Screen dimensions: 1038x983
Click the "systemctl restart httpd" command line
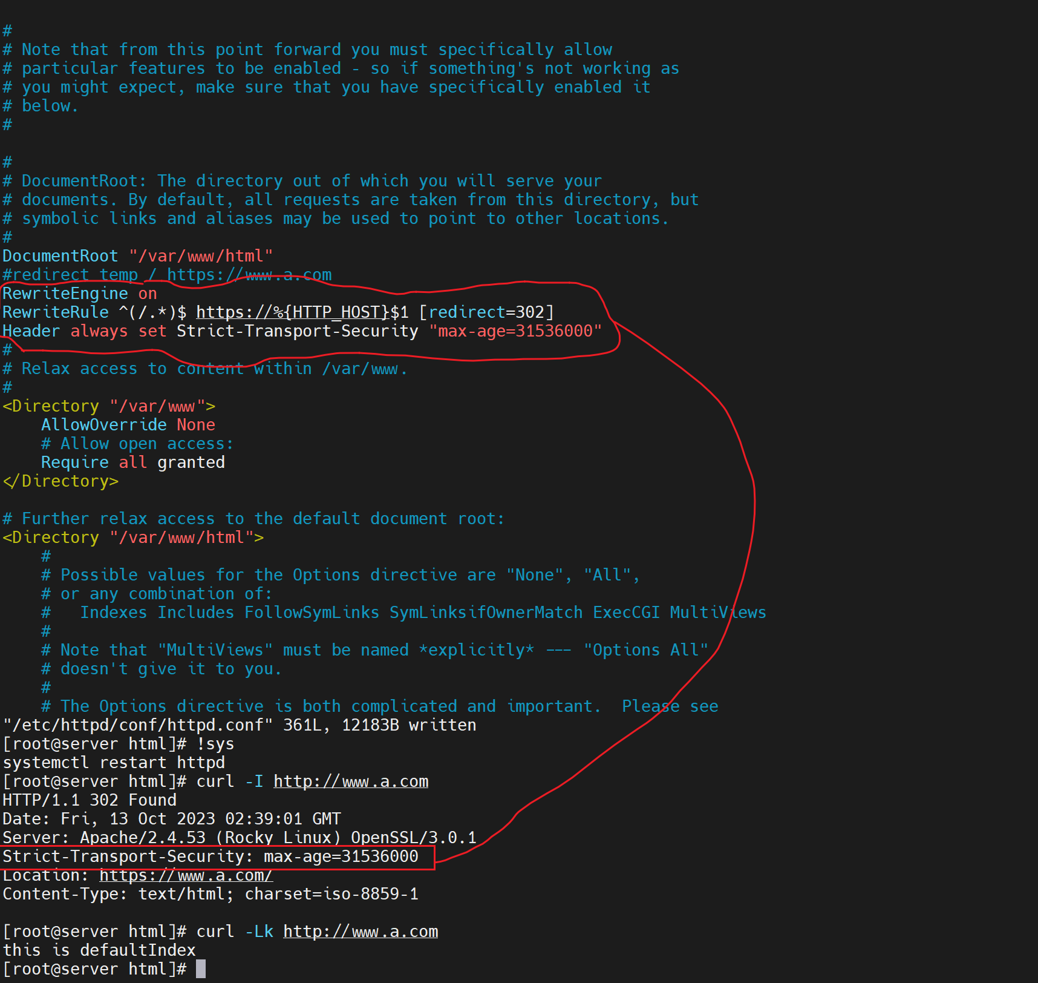point(114,763)
